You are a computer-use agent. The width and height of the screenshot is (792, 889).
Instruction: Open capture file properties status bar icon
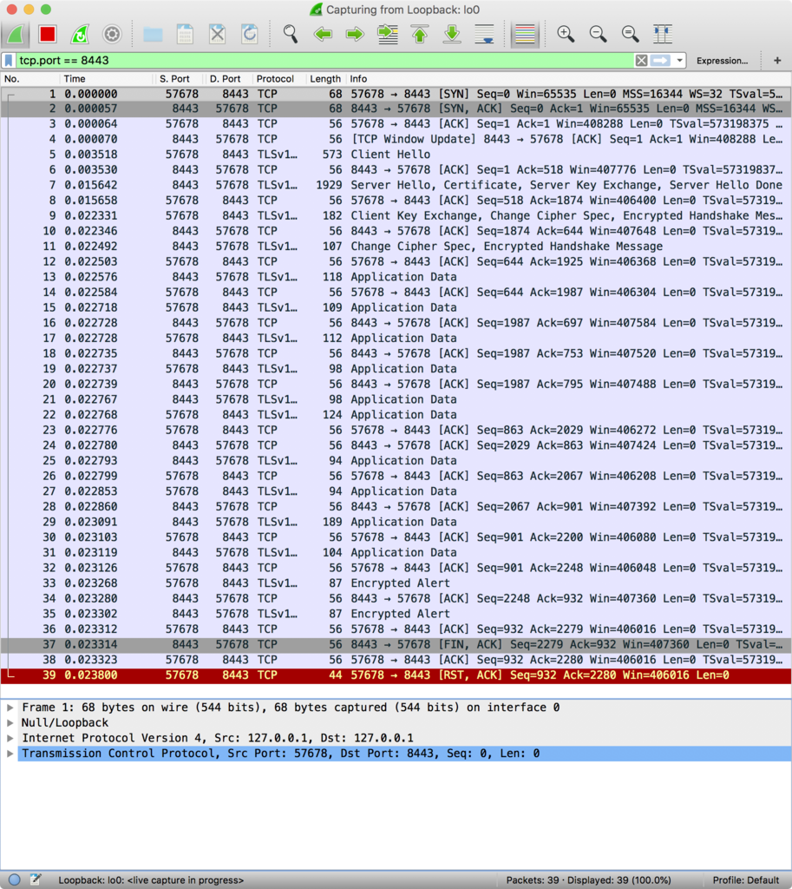tap(35, 879)
